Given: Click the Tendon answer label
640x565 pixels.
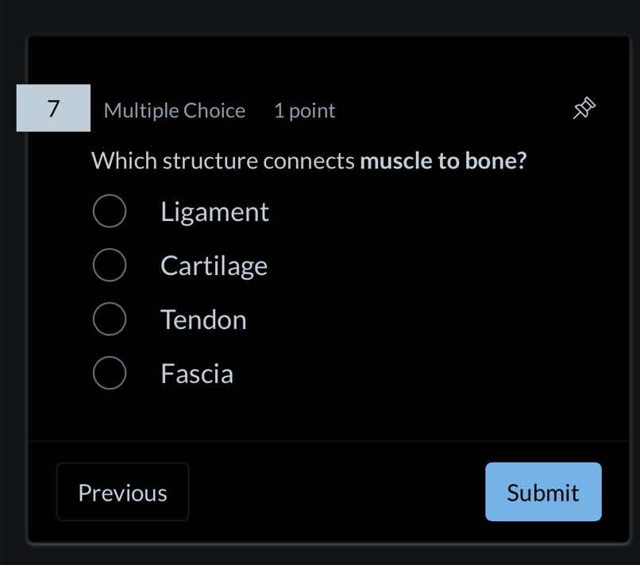Looking at the screenshot, I should (x=203, y=319).
